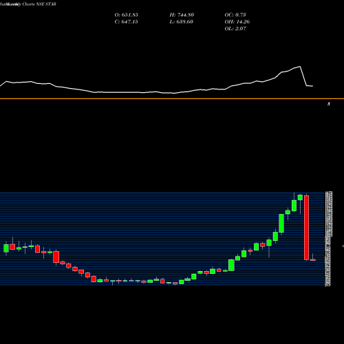
Task: Select the high value H: 744.80
Action: 182,15
